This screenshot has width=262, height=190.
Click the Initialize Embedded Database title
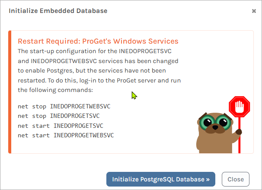tap(58, 10)
